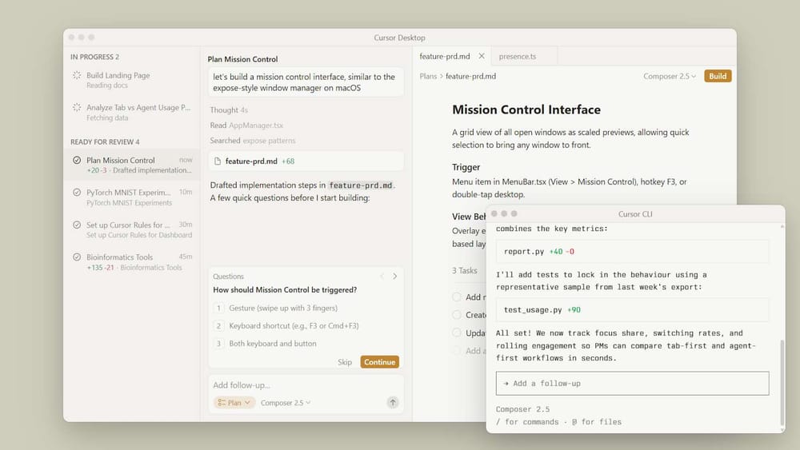
Task: Open test_usage.py +90 in Cursor CLI
Action: point(632,310)
